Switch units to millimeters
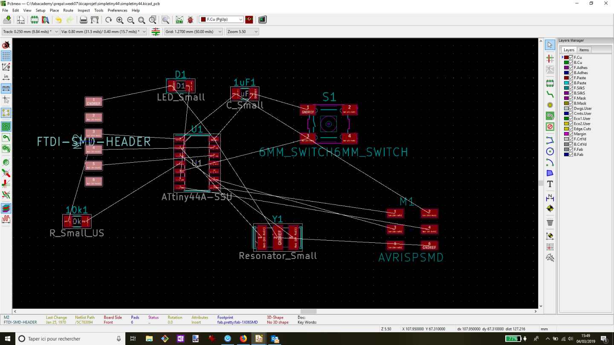The height and width of the screenshot is (345, 614). pyautogui.click(x=6, y=88)
